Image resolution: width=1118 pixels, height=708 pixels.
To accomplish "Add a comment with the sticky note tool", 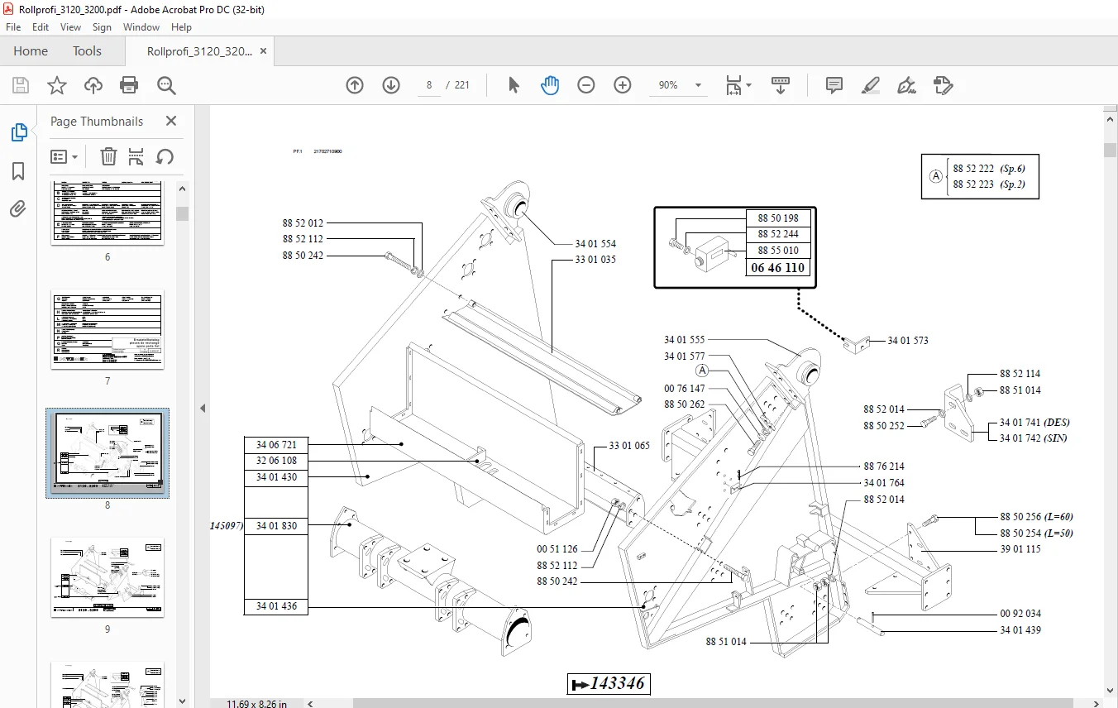I will (834, 85).
